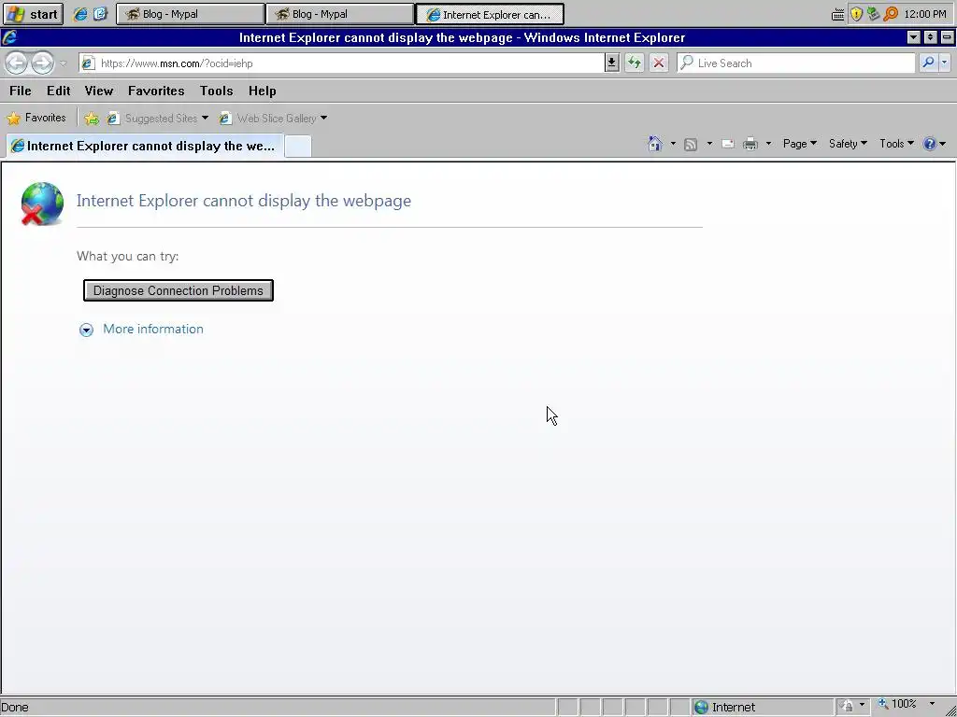Viewport: 957px width, 717px height.
Task: Click the More information link text
Action: tap(153, 330)
